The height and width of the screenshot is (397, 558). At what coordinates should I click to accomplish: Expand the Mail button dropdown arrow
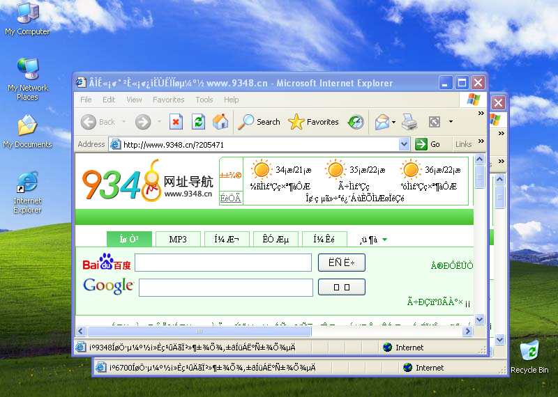(393, 122)
